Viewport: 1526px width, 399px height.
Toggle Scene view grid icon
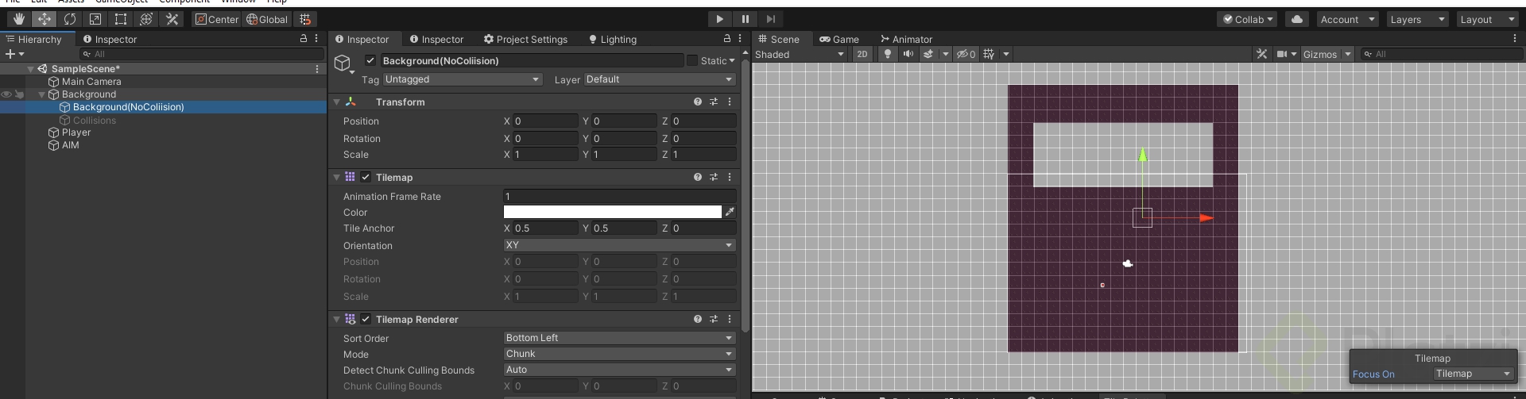[x=989, y=54]
